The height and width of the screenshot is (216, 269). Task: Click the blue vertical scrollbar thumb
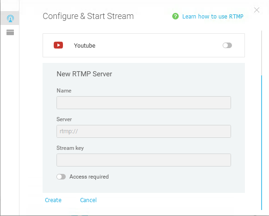262,142
